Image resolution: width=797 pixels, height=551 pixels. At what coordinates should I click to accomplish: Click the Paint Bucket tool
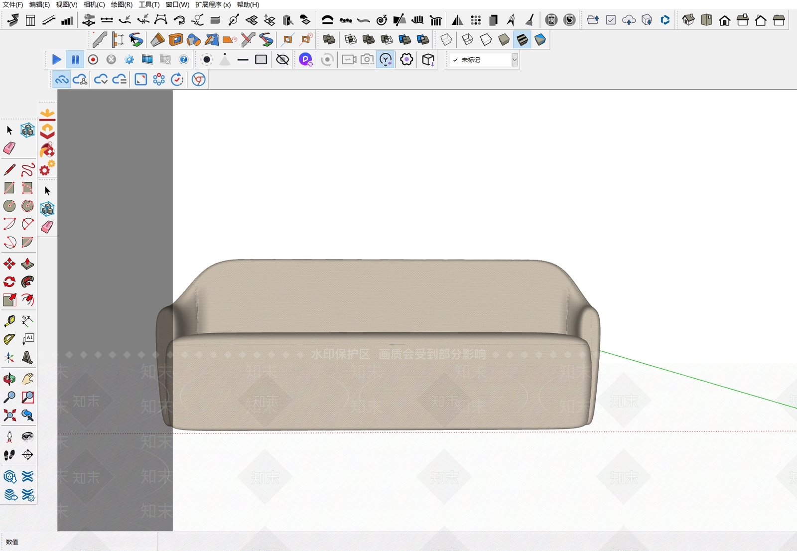tap(47, 150)
